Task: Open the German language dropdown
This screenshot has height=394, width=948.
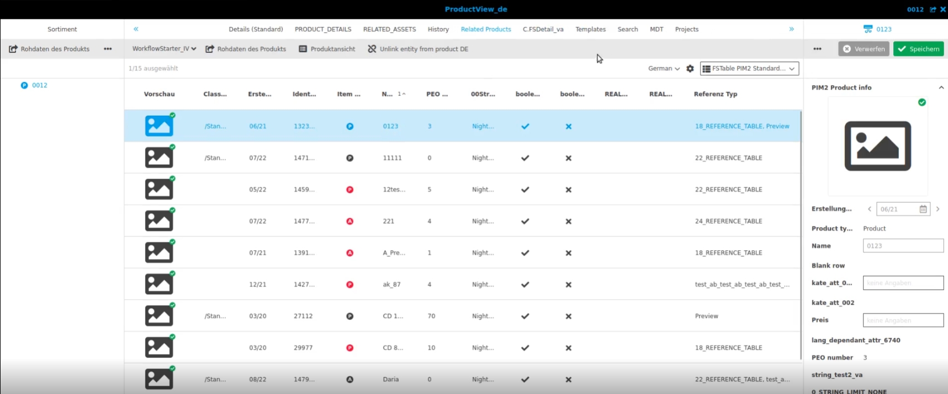Action: coord(664,68)
